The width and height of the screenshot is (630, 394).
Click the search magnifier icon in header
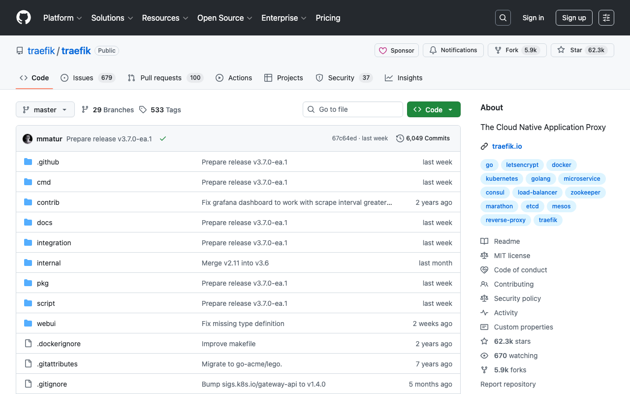click(x=503, y=18)
